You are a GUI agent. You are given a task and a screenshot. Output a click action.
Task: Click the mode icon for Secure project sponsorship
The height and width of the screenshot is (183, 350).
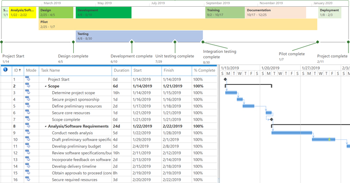click(x=28, y=99)
